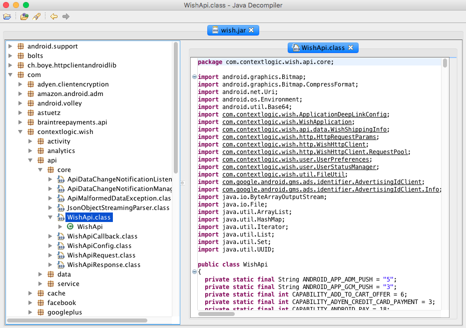Close the WishApi.class editor tab
This screenshot has width=466, height=328.
click(351, 47)
